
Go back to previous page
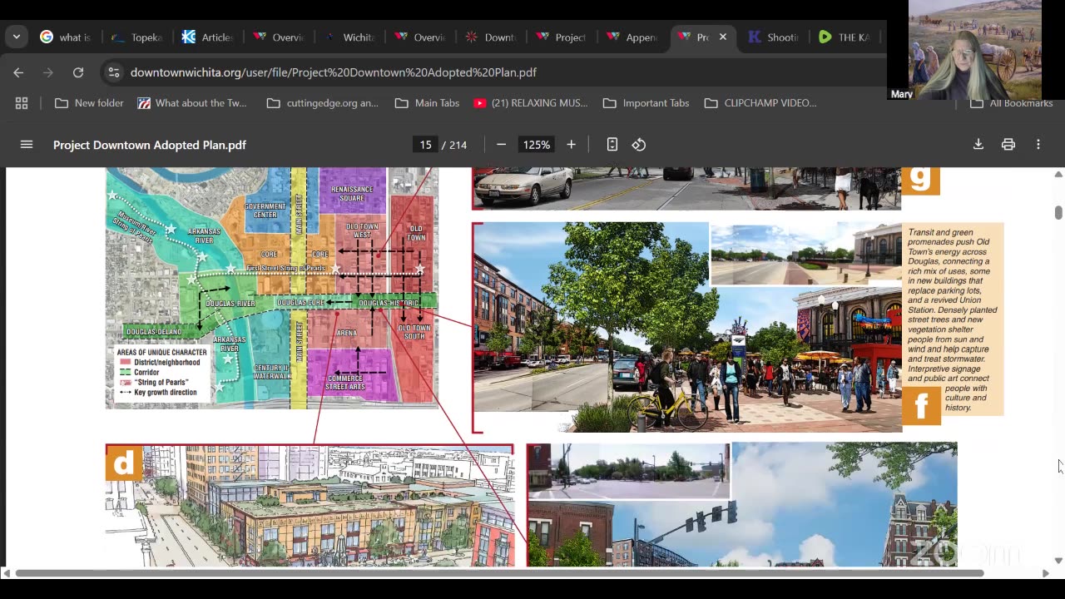pyautogui.click(x=18, y=72)
